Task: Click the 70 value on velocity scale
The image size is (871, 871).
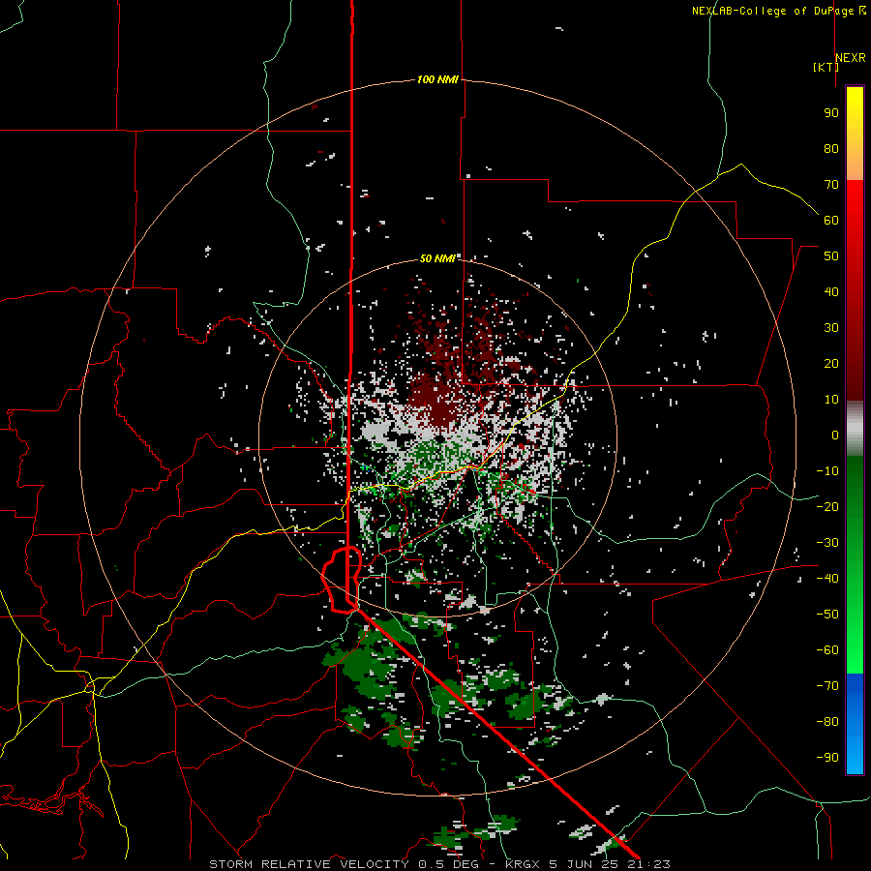Action: 831,185
